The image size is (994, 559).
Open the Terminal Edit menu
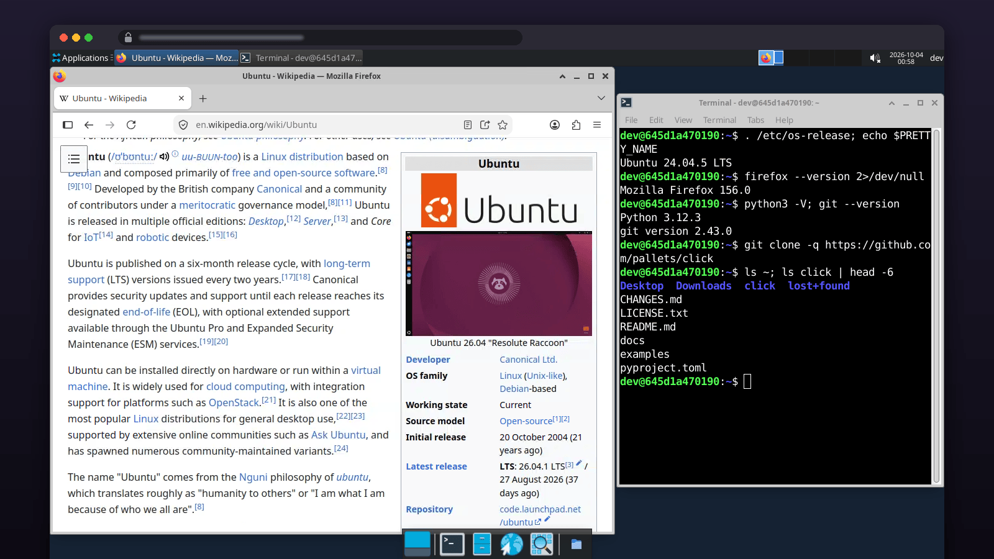click(x=656, y=120)
